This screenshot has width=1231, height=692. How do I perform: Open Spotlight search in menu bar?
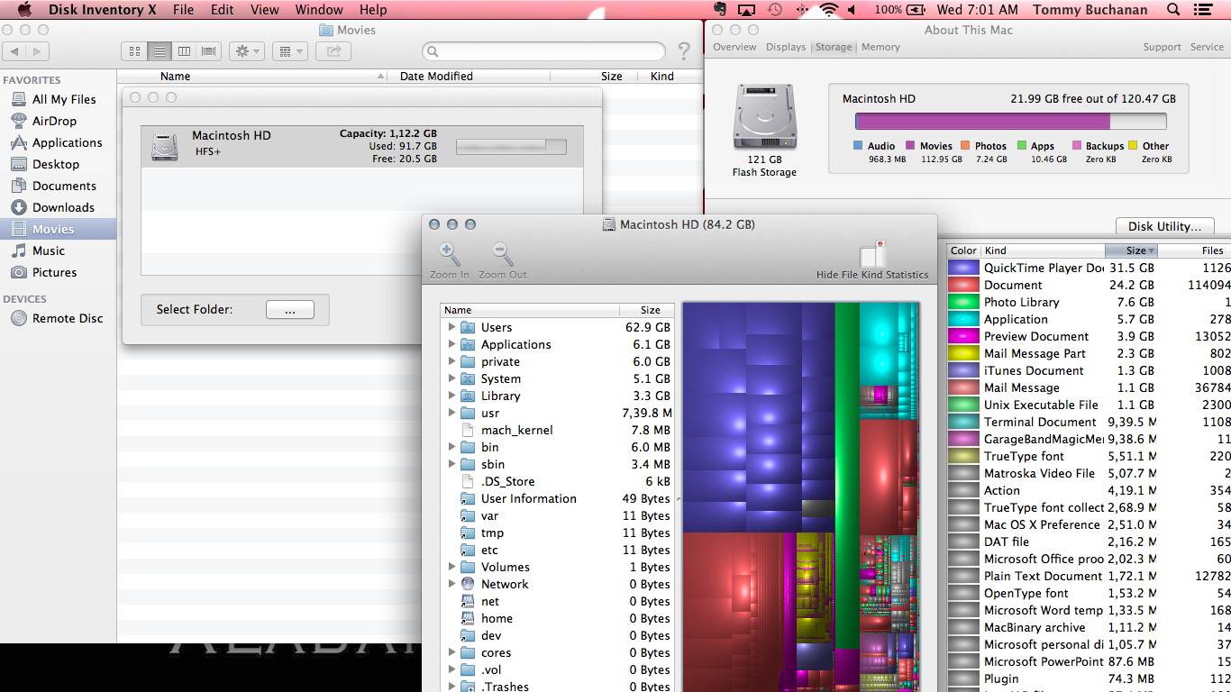click(x=1173, y=10)
